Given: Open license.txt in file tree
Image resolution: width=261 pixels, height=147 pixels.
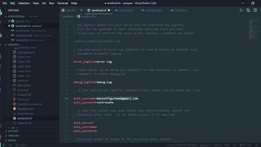Looking at the screenshot, I should [x=23, y=100].
